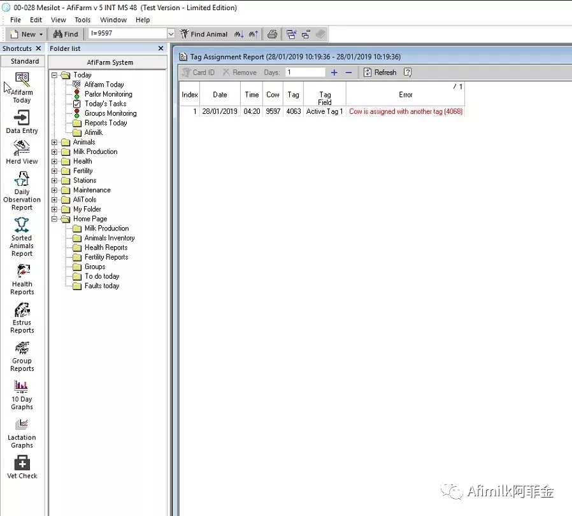Click the greyed eraser icon in the toolbar
Screen dimensions: 572x516
pyautogui.click(x=320, y=34)
